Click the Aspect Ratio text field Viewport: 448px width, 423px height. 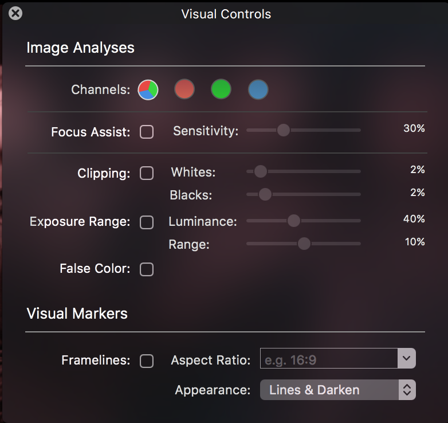click(328, 358)
